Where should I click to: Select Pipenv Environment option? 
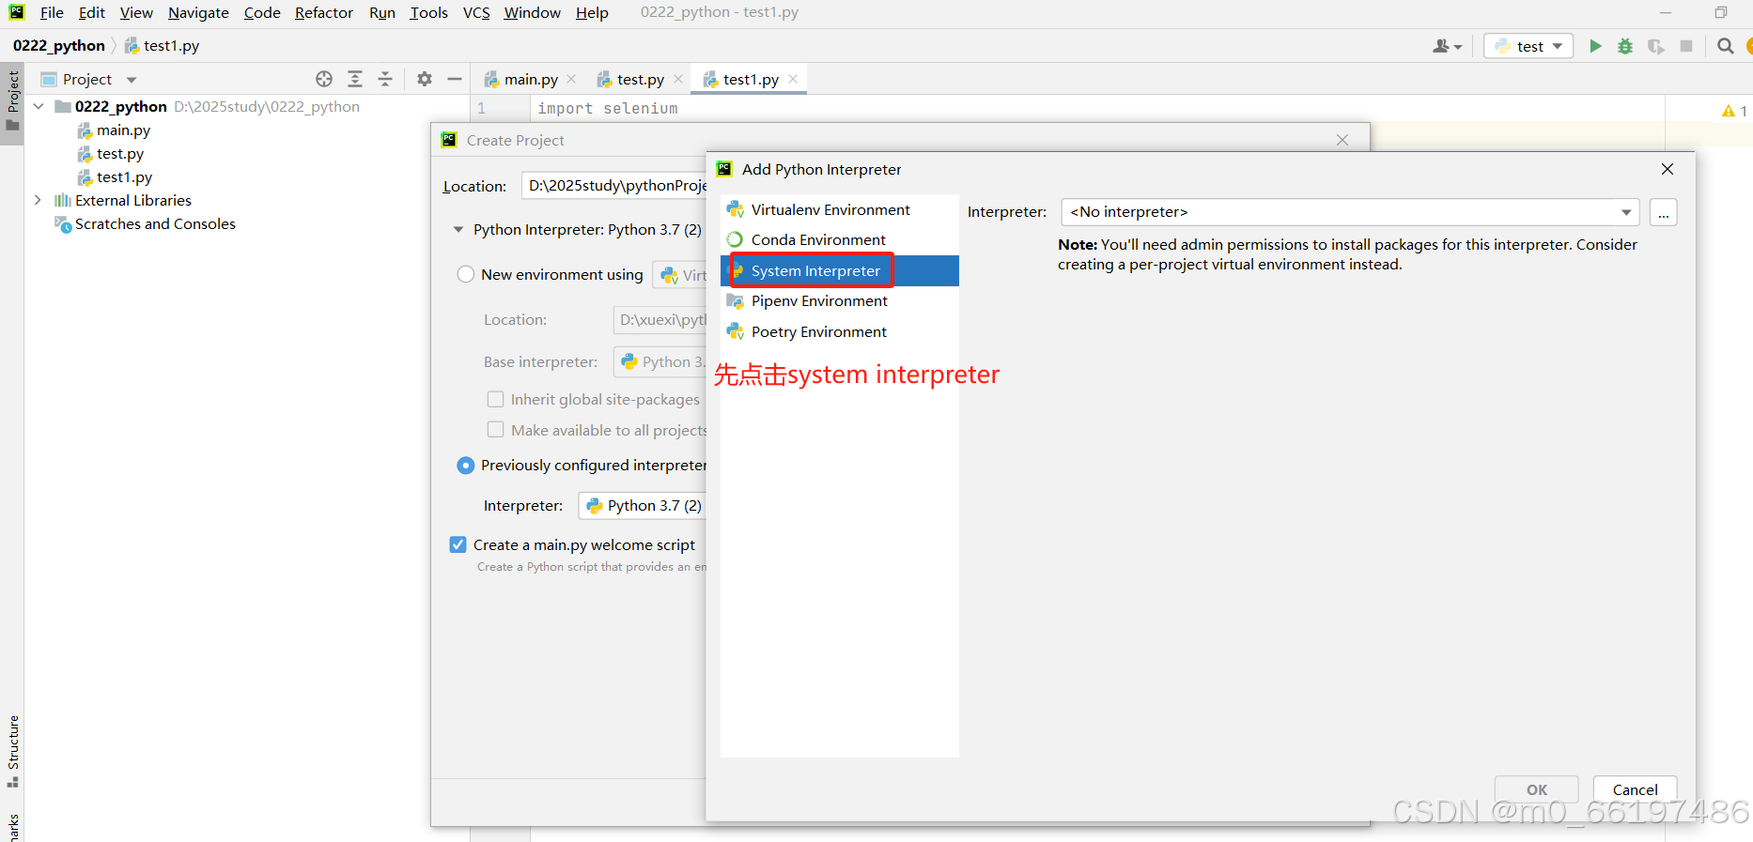coord(839,300)
